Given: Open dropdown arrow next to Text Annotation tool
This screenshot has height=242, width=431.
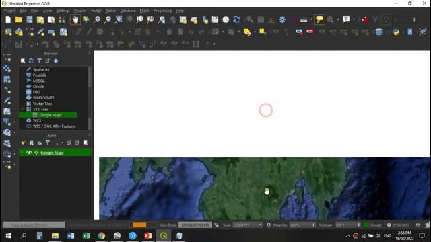Looking at the screenshot, I should [x=354, y=19].
